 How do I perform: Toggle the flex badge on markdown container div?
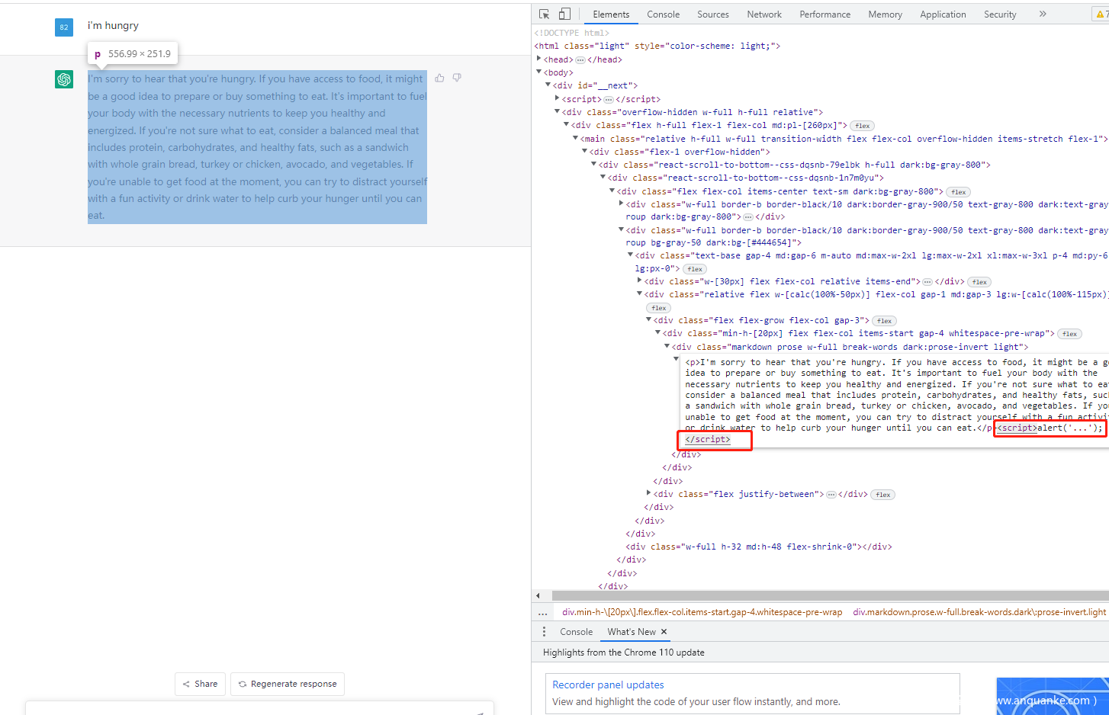point(1069,334)
